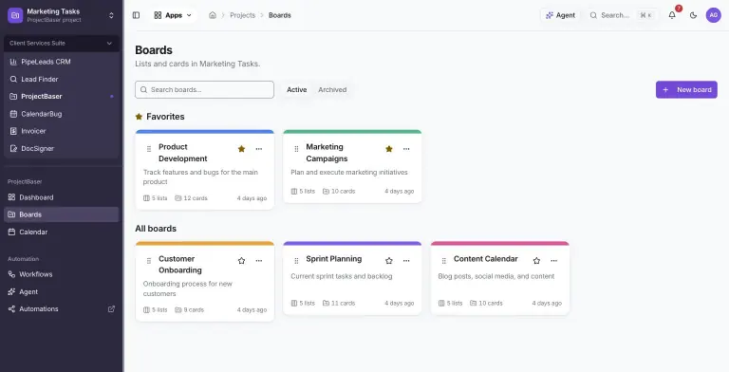The height and width of the screenshot is (372, 729).
Task: Switch to the Active tab
Action: click(x=296, y=90)
